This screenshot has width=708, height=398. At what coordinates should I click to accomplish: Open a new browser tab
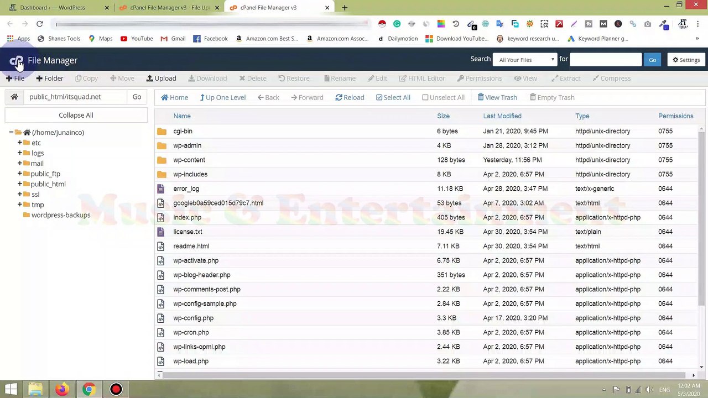[345, 8]
